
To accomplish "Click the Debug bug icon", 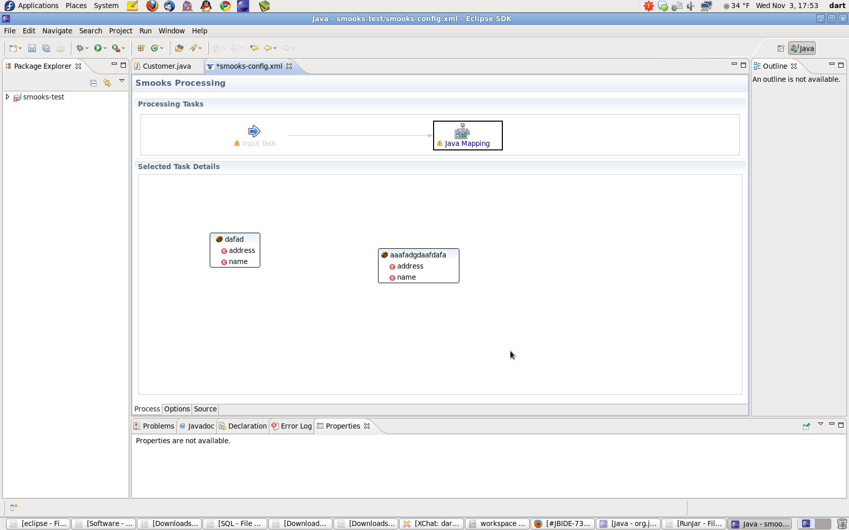I will (x=80, y=48).
